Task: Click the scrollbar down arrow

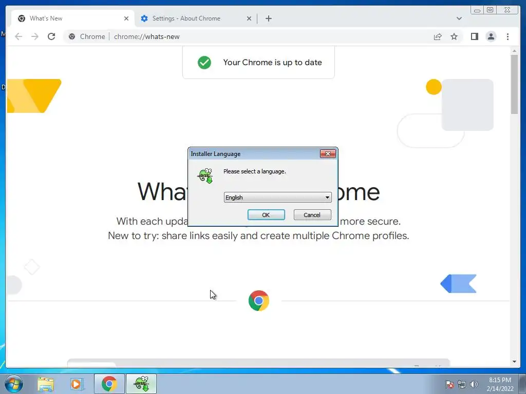Action: [514, 362]
